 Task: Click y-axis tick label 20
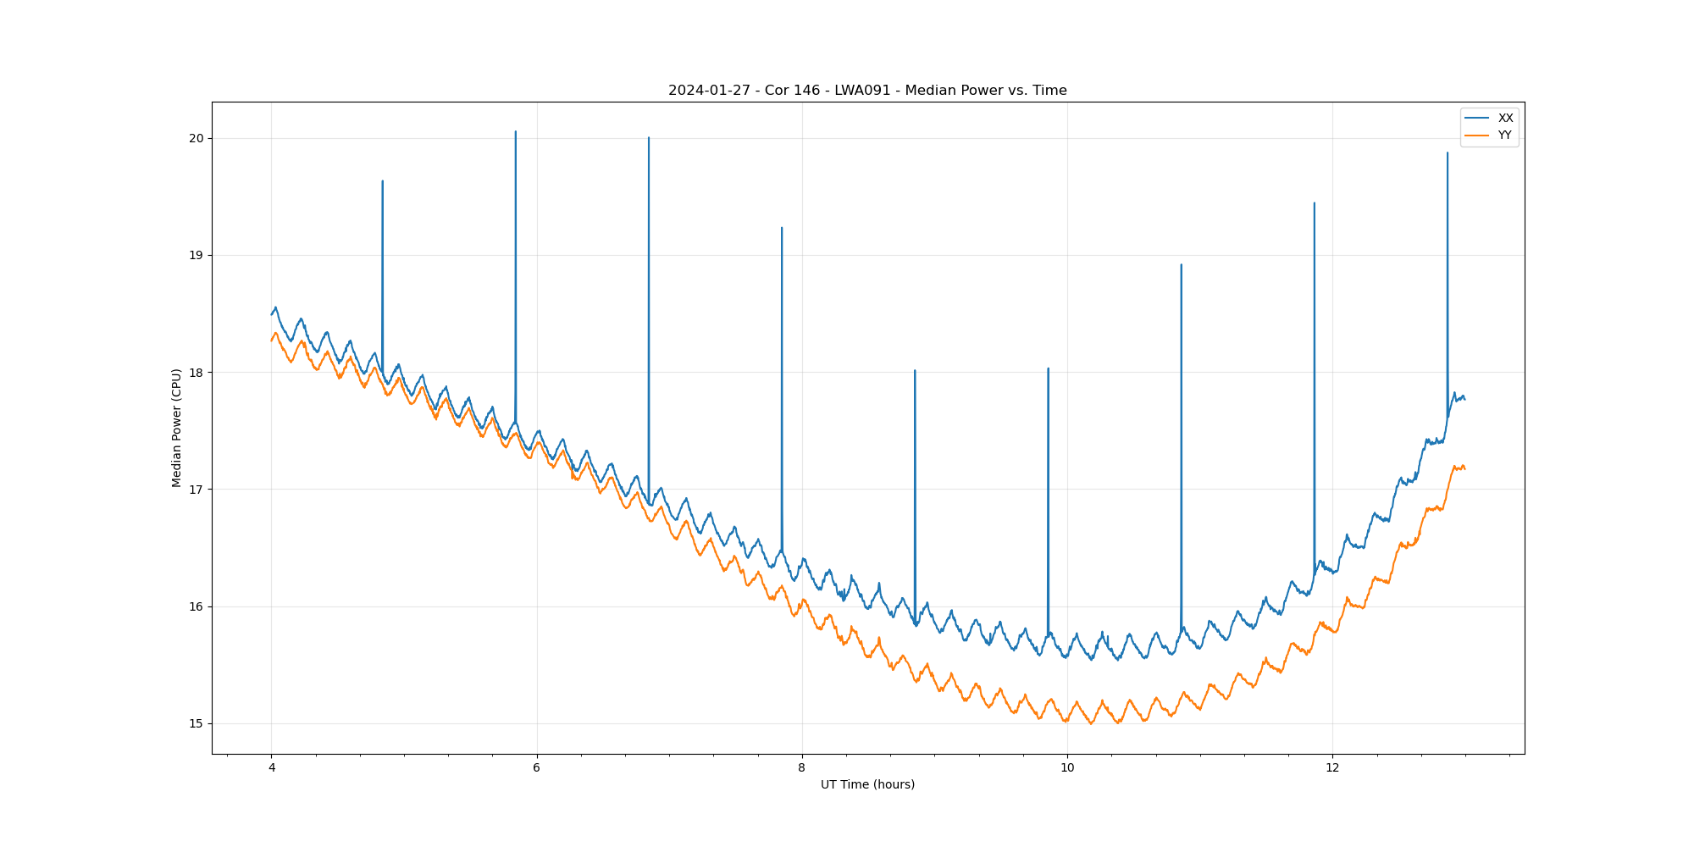pos(197,139)
